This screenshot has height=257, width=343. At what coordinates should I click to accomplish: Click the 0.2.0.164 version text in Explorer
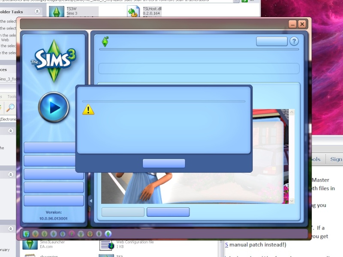pos(151,13)
